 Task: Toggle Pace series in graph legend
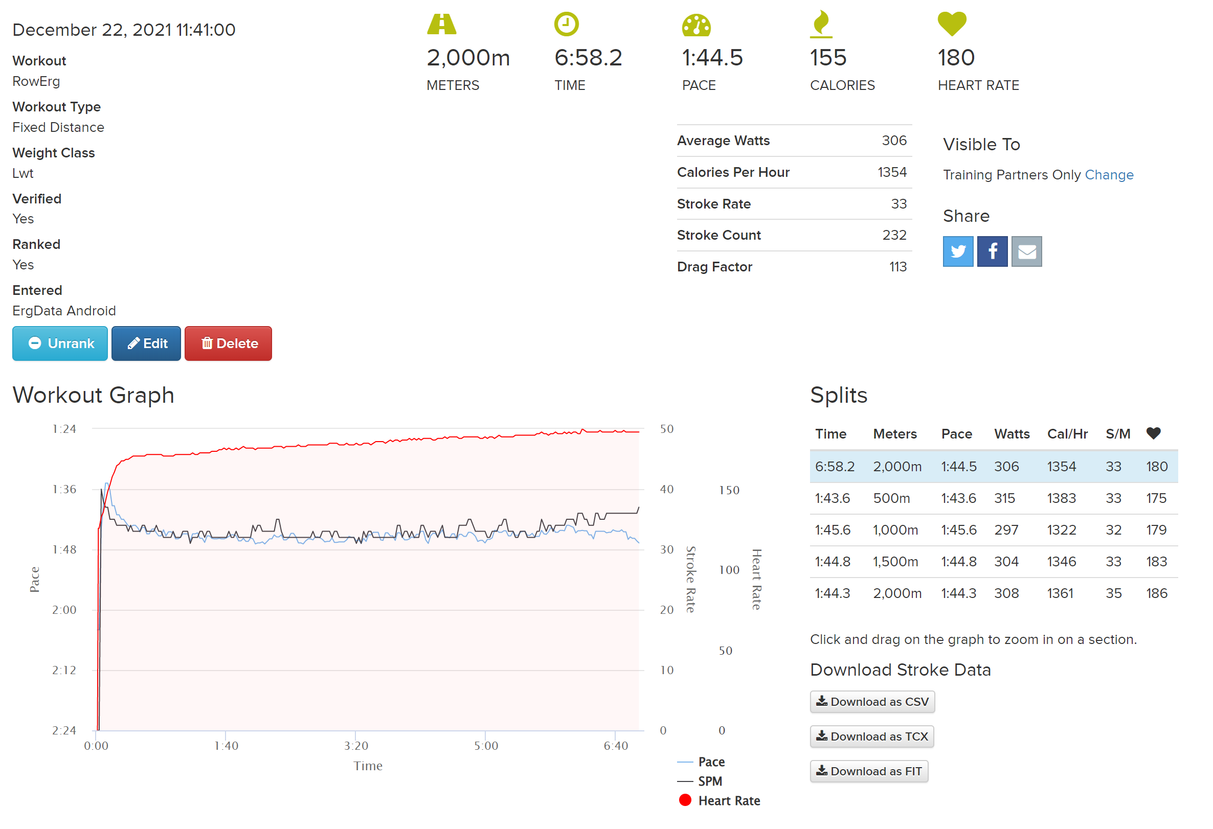tap(711, 762)
